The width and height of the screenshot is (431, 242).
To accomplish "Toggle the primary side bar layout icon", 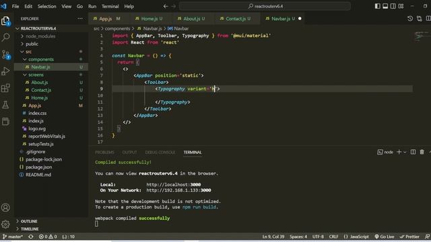I will 378,6.
